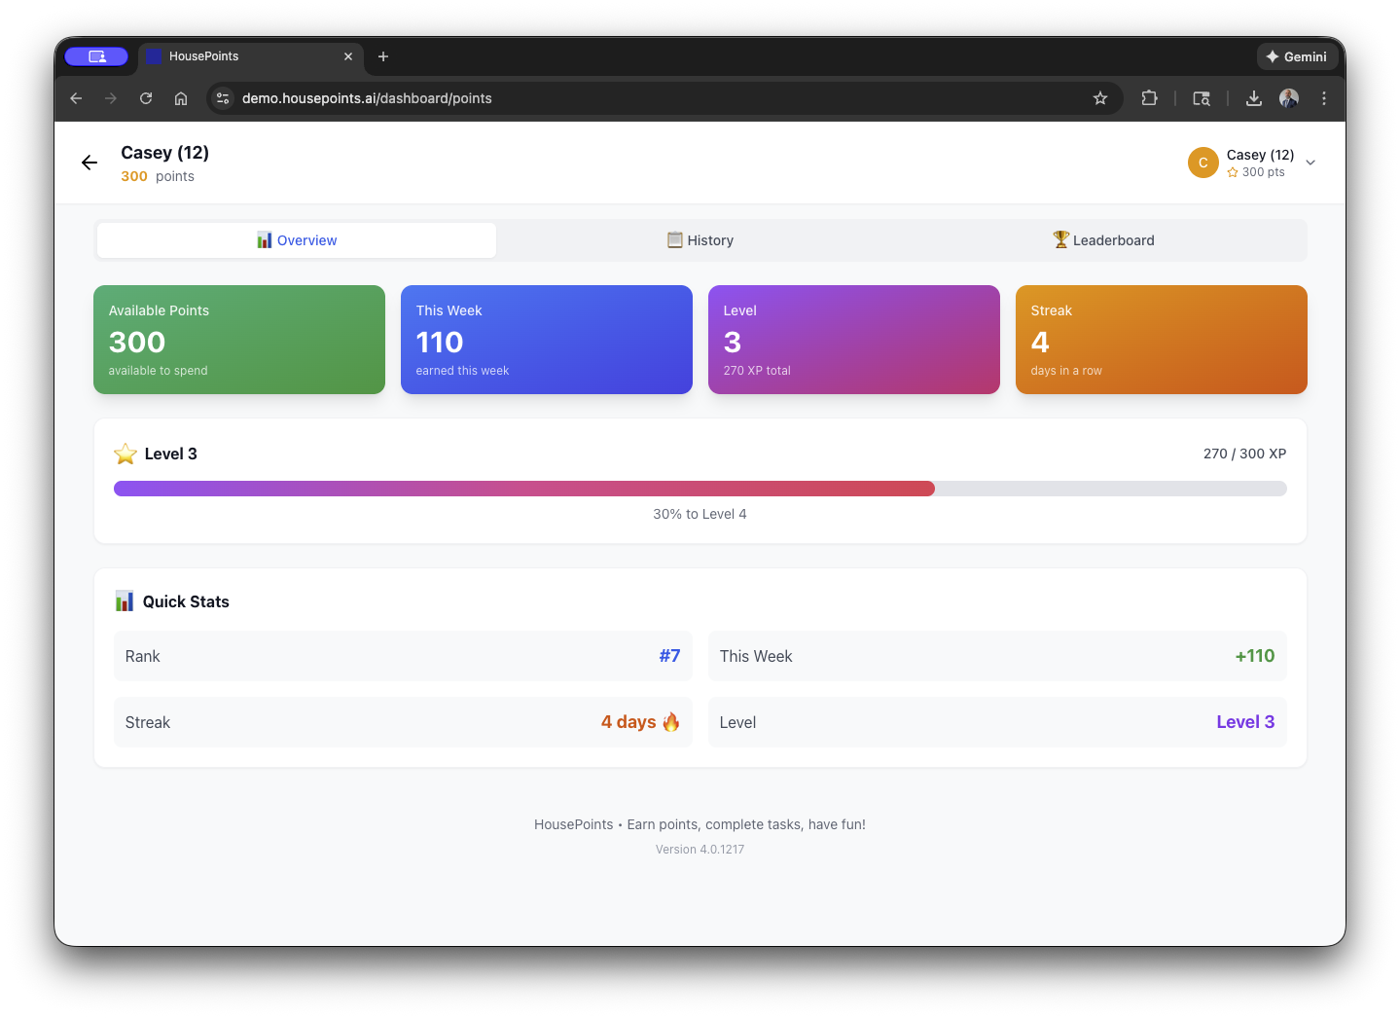
Task: Click the Level 3 purple card
Action: (854, 340)
